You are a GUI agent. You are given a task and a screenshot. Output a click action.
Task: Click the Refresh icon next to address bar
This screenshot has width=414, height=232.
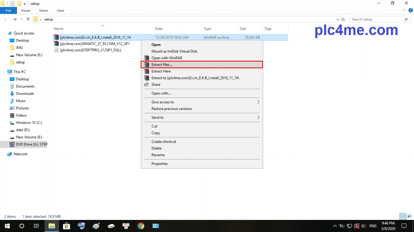pyautogui.click(x=343, y=19)
